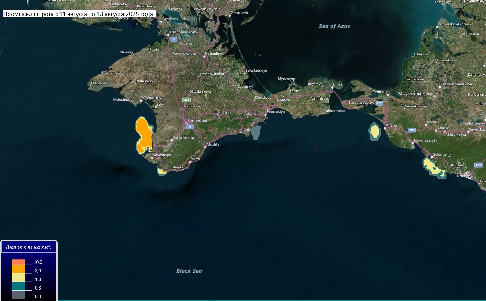Select the teal legend swatch
The image size is (486, 301).
pyautogui.click(x=18, y=286)
